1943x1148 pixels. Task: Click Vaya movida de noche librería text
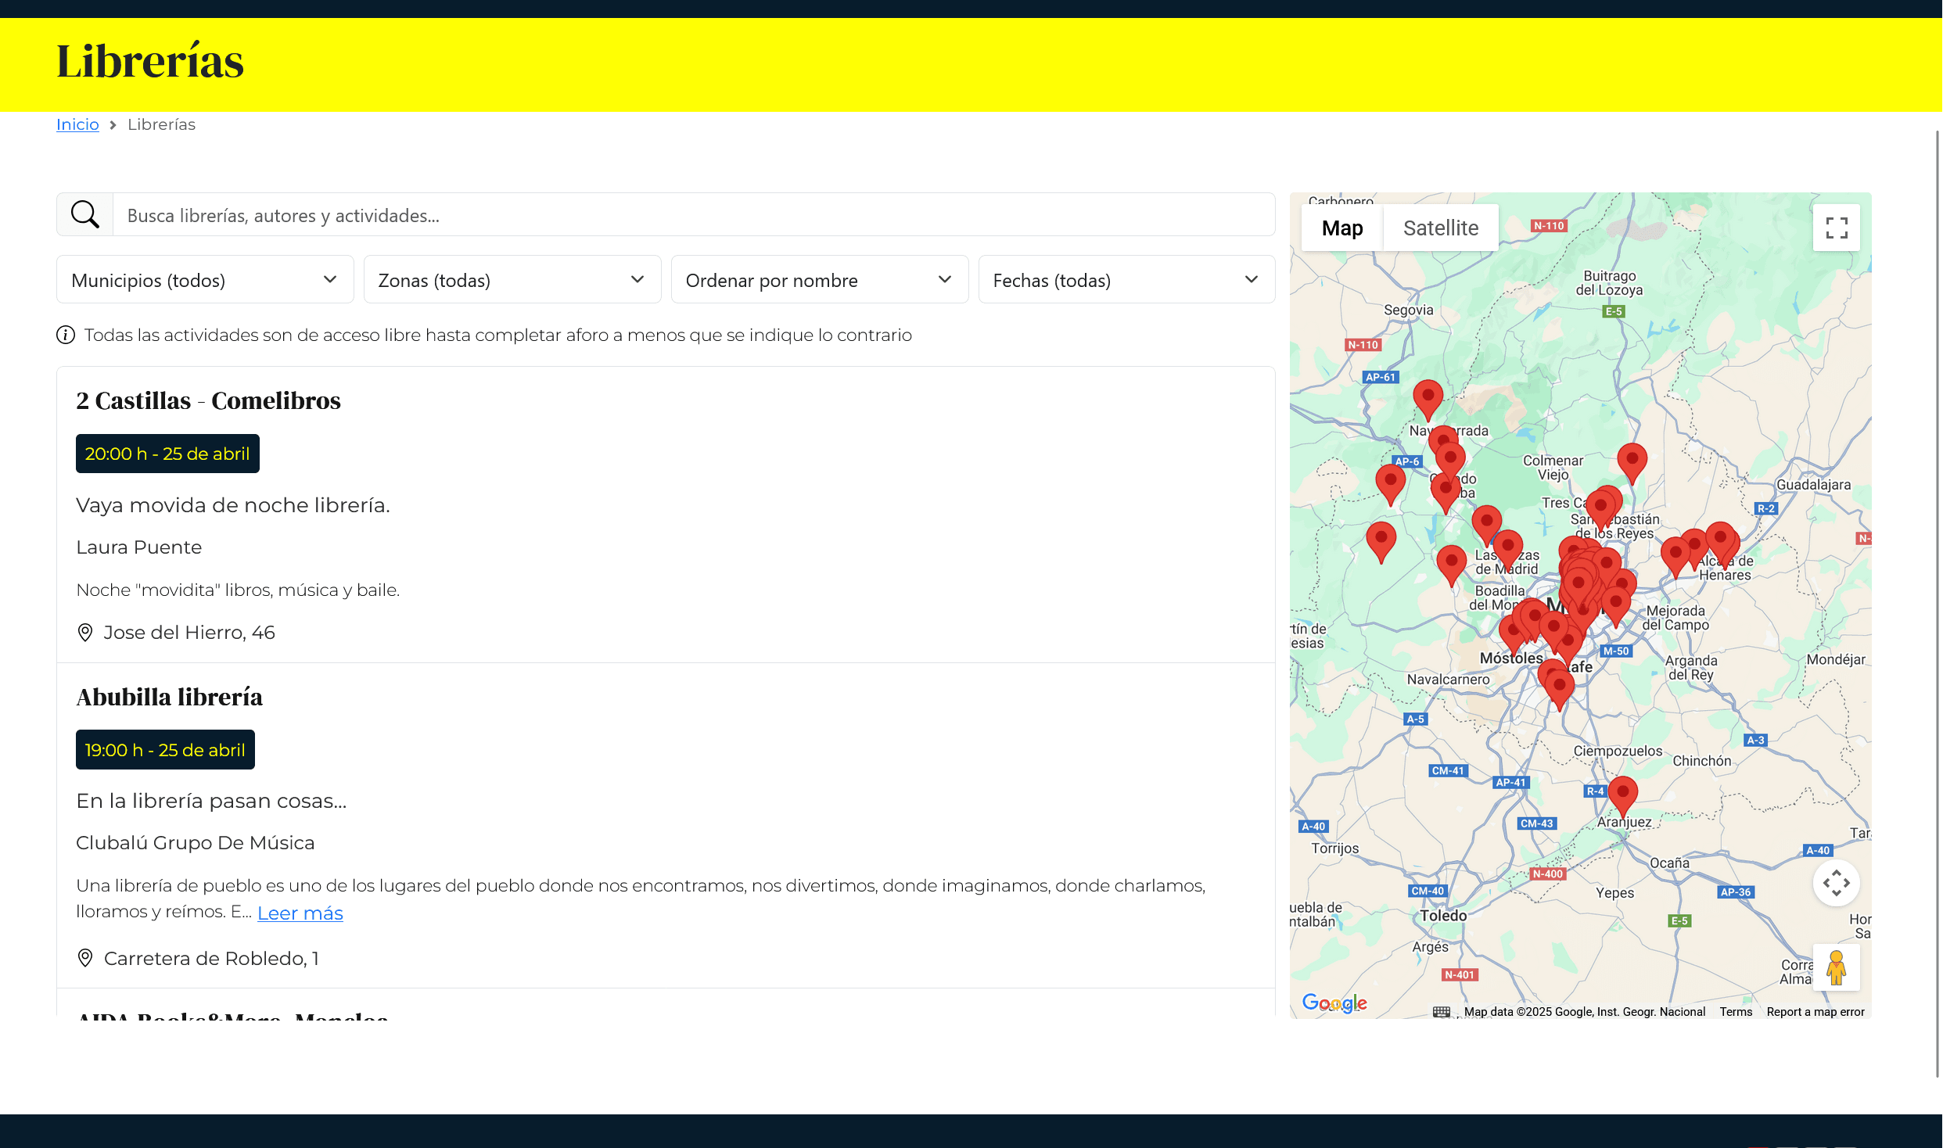(x=233, y=505)
